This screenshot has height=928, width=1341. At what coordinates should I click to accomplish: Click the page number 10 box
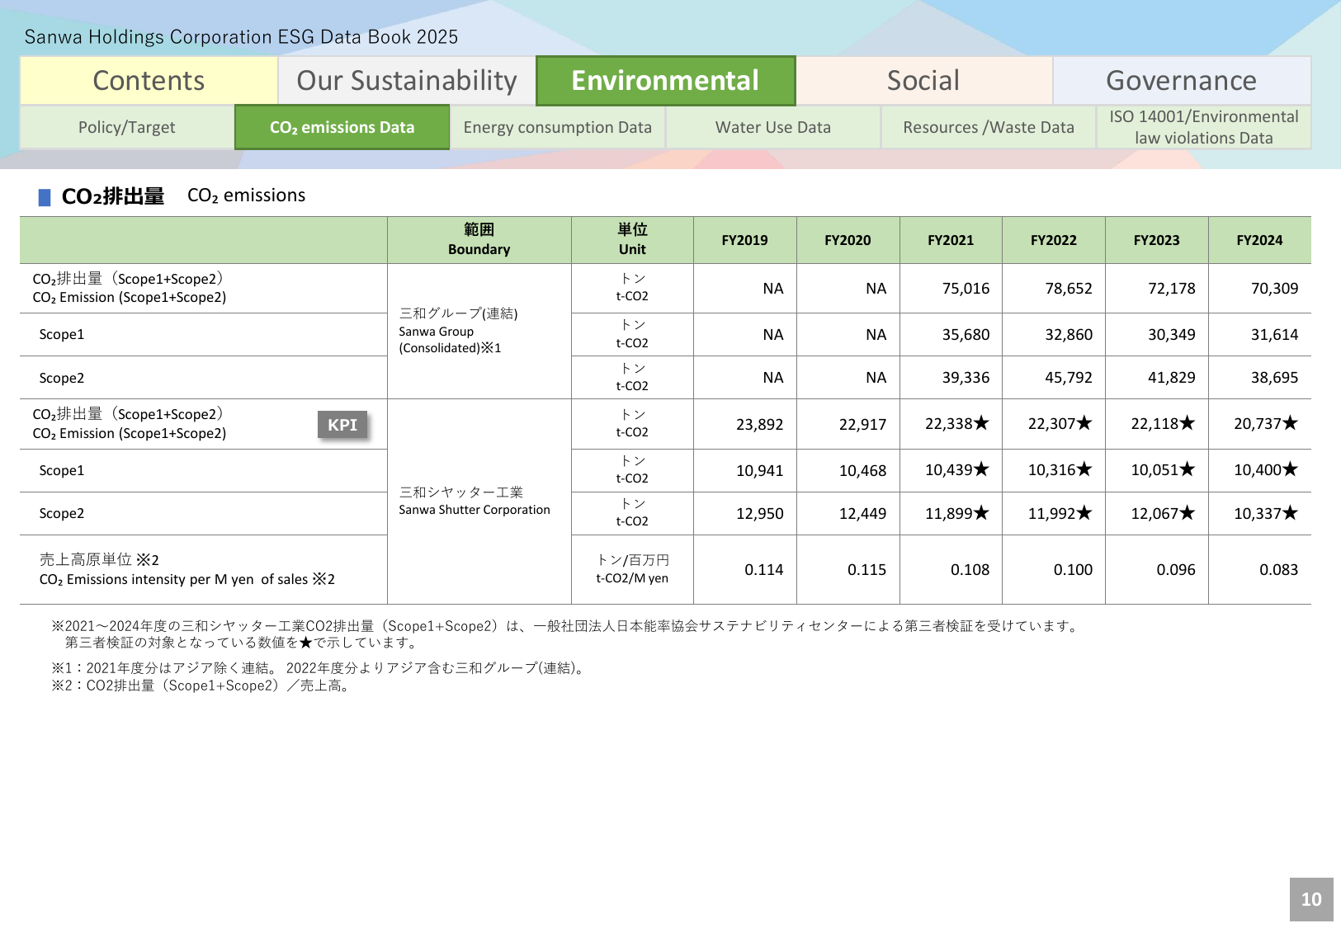1311,899
